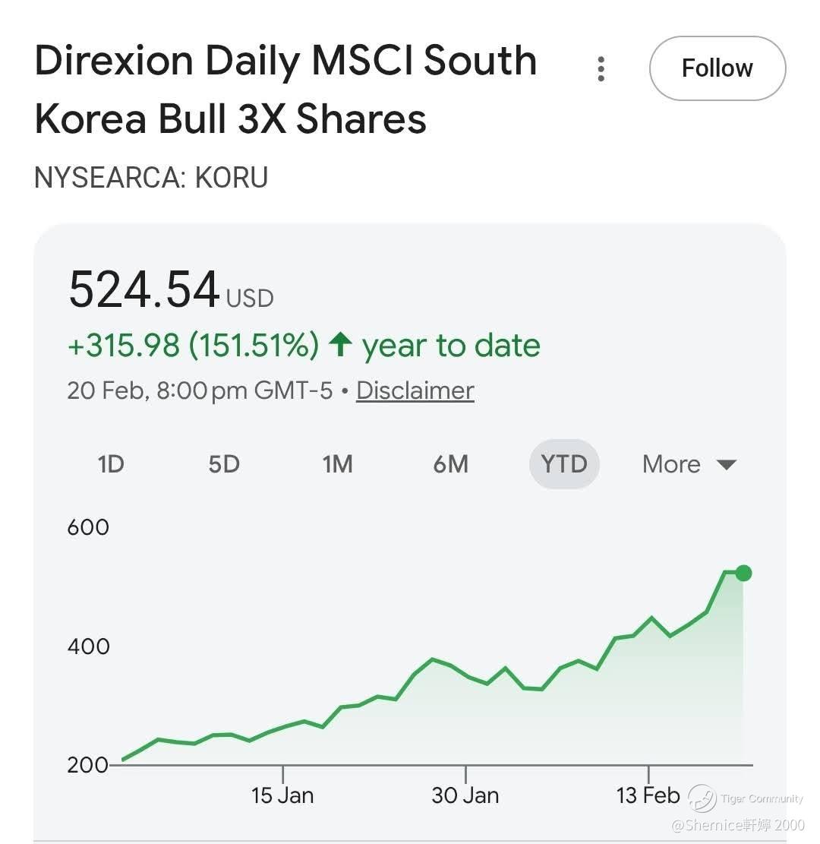
Task: Switch chart to 1D range
Action: (x=111, y=463)
